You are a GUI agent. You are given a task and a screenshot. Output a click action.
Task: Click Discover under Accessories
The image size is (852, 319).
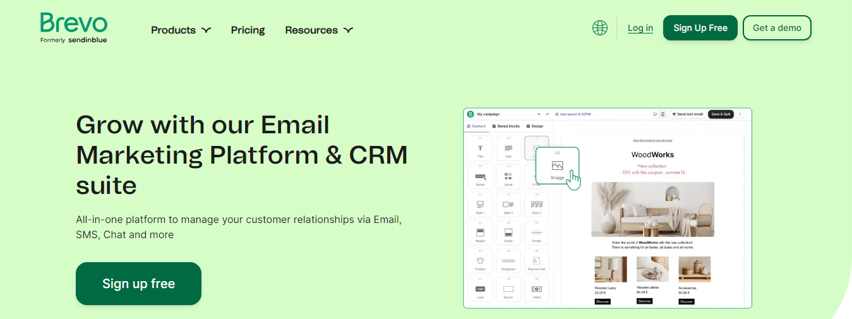(x=687, y=301)
